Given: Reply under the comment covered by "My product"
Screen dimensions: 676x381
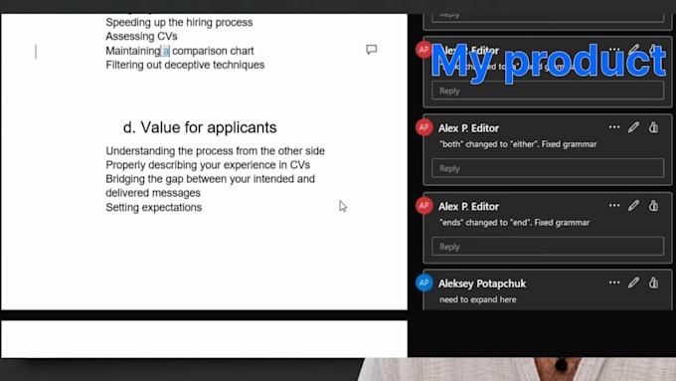Looking at the screenshot, I should [x=548, y=91].
